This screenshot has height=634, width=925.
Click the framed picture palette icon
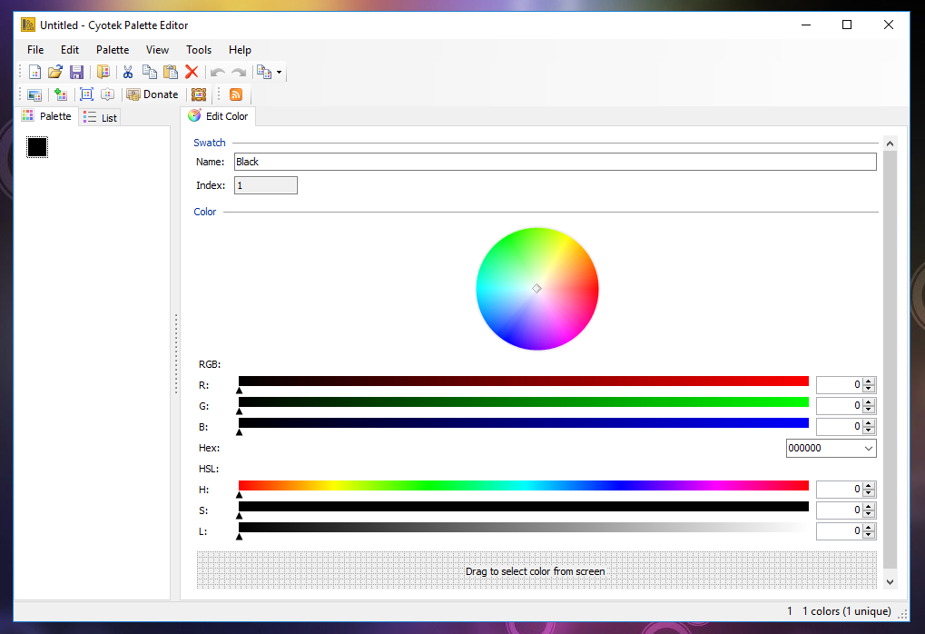[x=199, y=94]
